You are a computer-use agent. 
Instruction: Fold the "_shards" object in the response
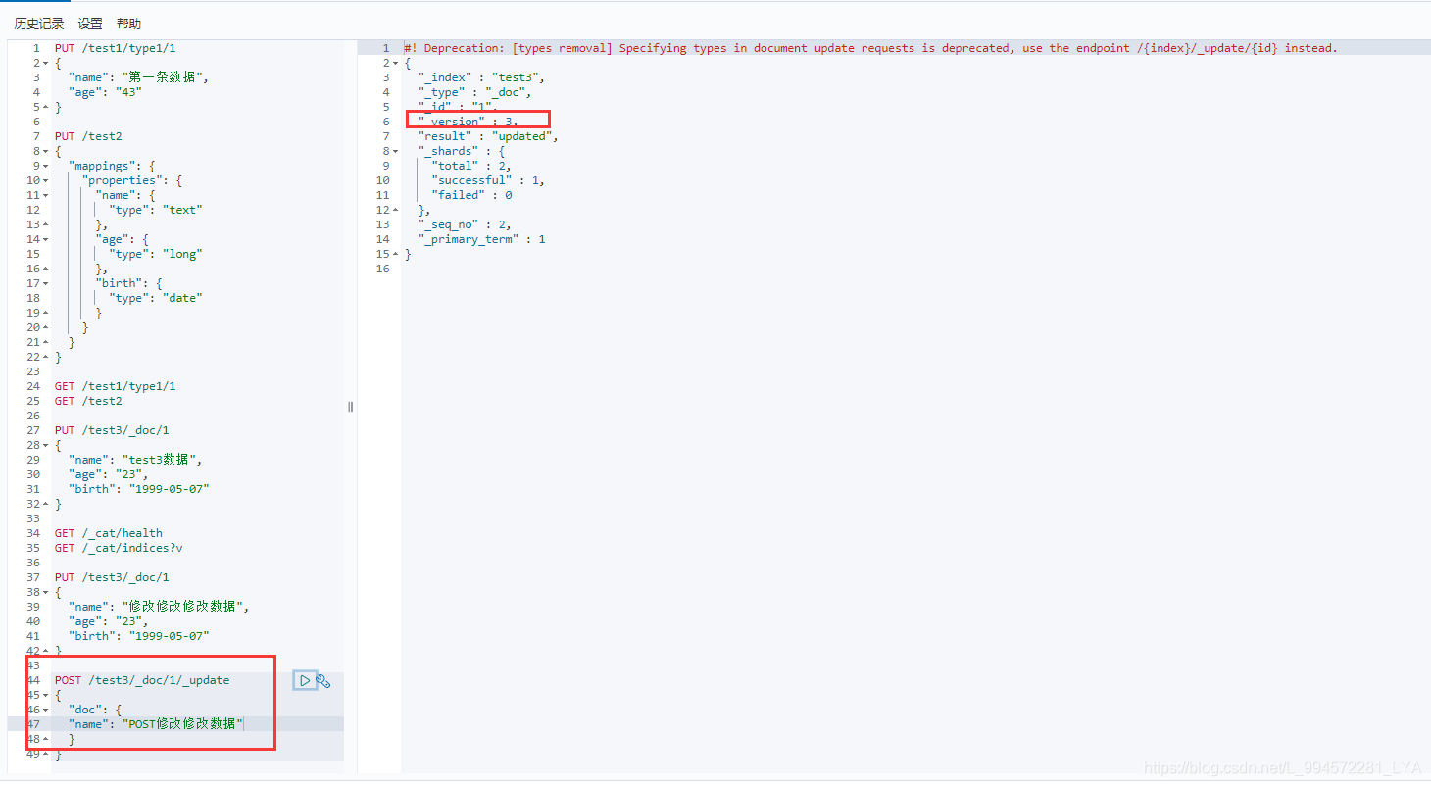pos(395,152)
